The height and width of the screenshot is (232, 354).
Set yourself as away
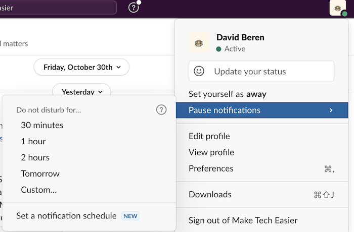[x=262, y=94]
